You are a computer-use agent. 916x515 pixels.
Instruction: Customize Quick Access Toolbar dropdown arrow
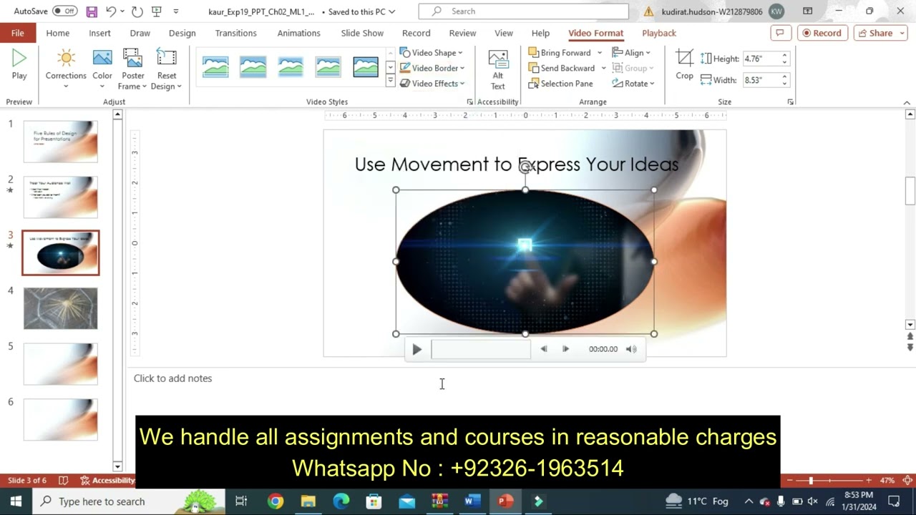pos(176,11)
